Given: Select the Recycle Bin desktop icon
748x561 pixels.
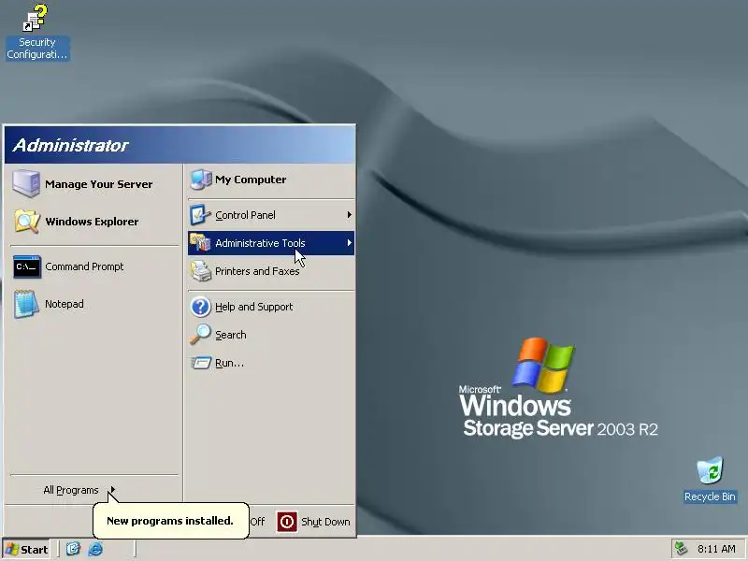Looking at the screenshot, I should coord(710,480).
